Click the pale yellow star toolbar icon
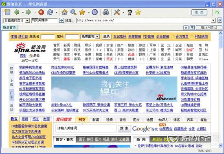 pyautogui.click(x=138, y=12)
